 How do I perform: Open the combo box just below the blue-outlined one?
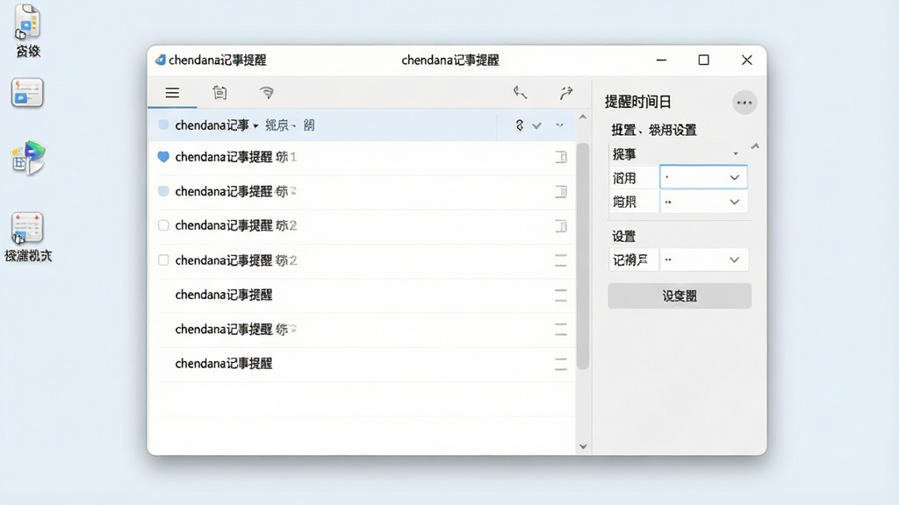703,203
